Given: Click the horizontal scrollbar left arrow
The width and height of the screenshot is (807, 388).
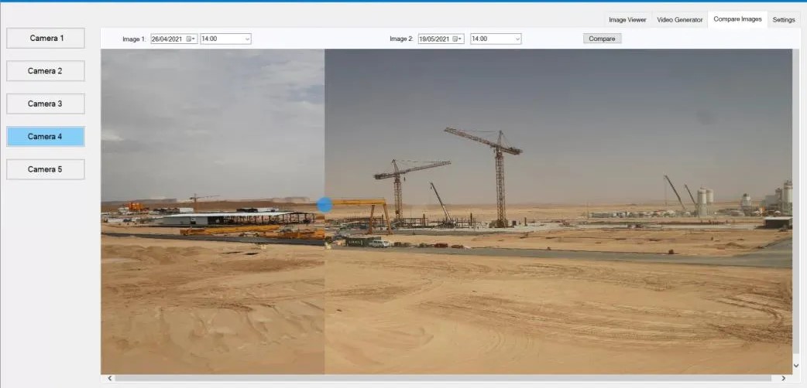Looking at the screenshot, I should (x=109, y=378).
